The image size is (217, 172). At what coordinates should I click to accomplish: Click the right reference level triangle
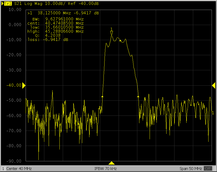point(213,86)
